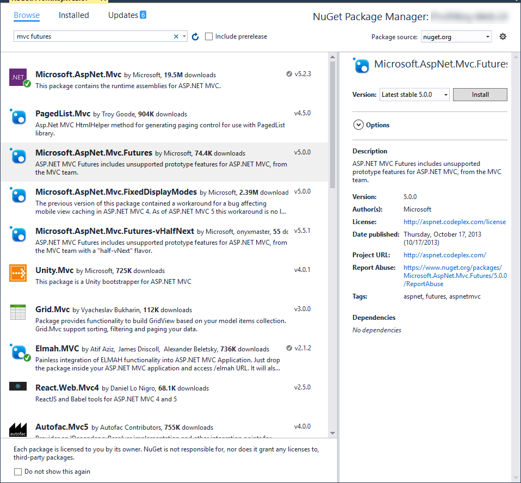Click the Install button
521x483 pixels.
tap(480, 94)
